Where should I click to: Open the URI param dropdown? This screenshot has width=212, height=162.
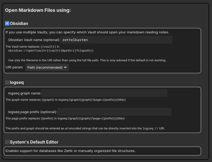point(47,67)
